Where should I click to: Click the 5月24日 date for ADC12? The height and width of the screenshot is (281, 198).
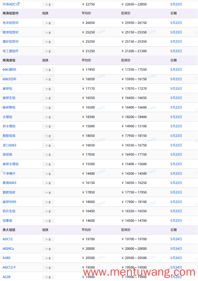(x=176, y=239)
